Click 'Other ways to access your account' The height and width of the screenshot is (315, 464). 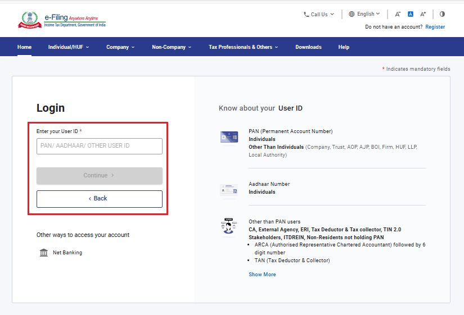pos(83,235)
